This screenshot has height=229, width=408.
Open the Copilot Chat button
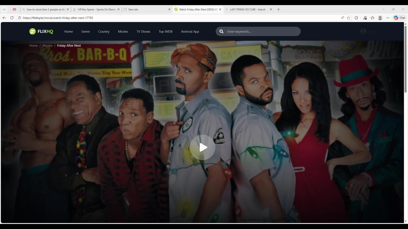(x=399, y=18)
